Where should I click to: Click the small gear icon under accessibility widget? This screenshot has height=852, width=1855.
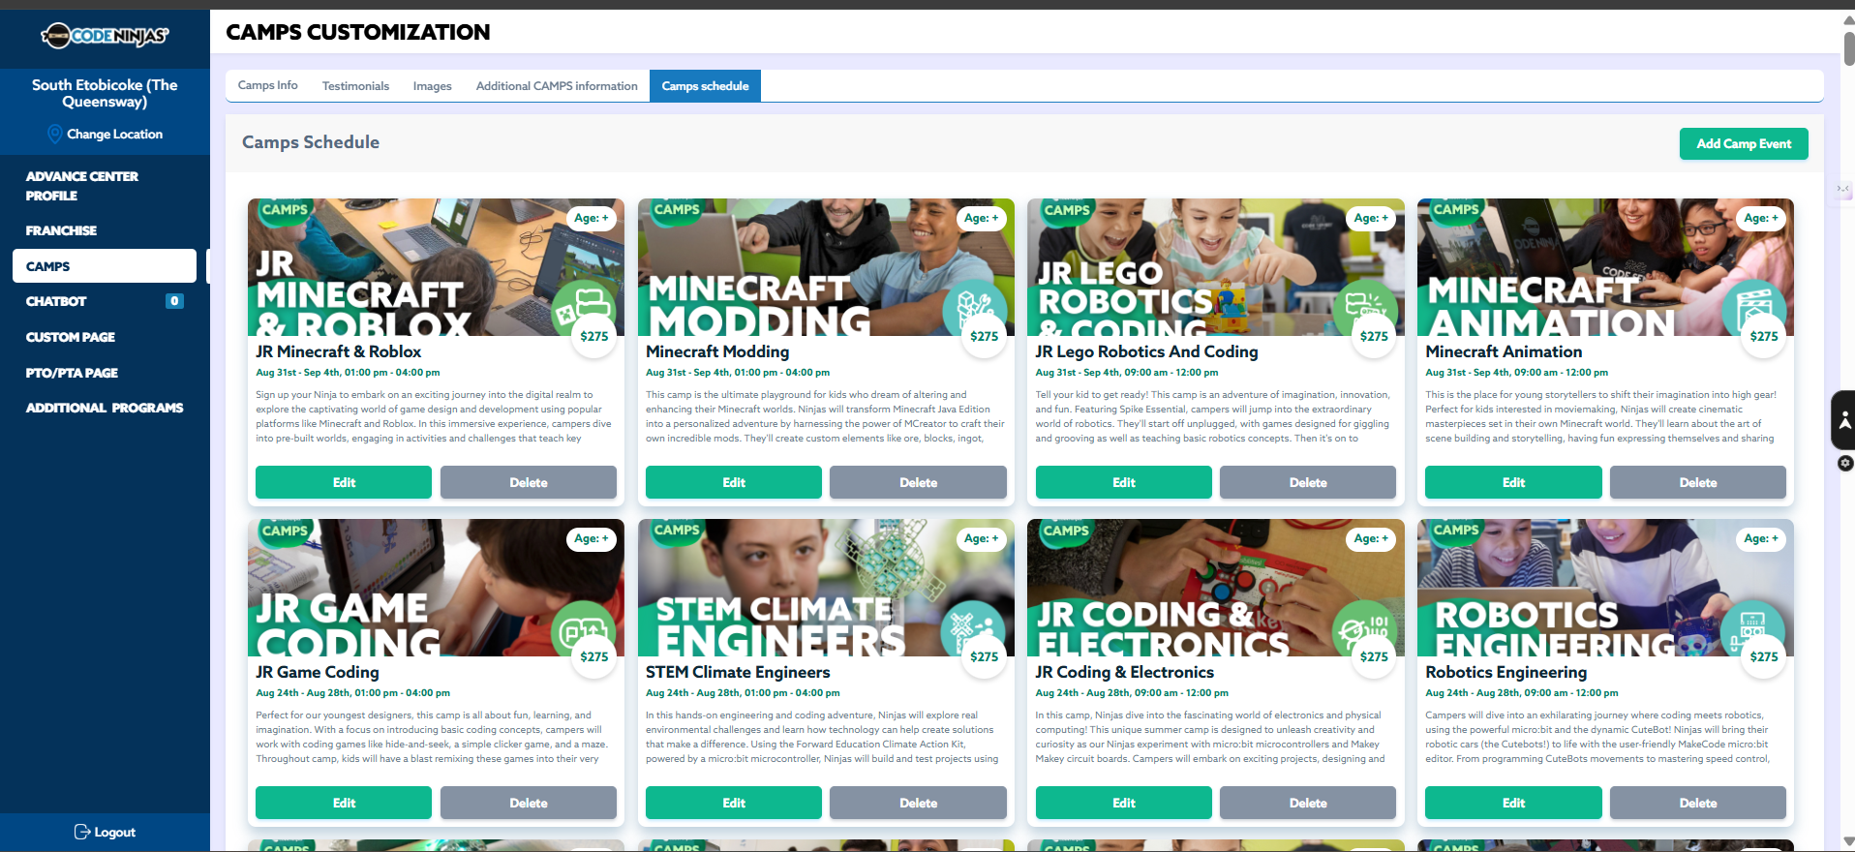point(1845,464)
